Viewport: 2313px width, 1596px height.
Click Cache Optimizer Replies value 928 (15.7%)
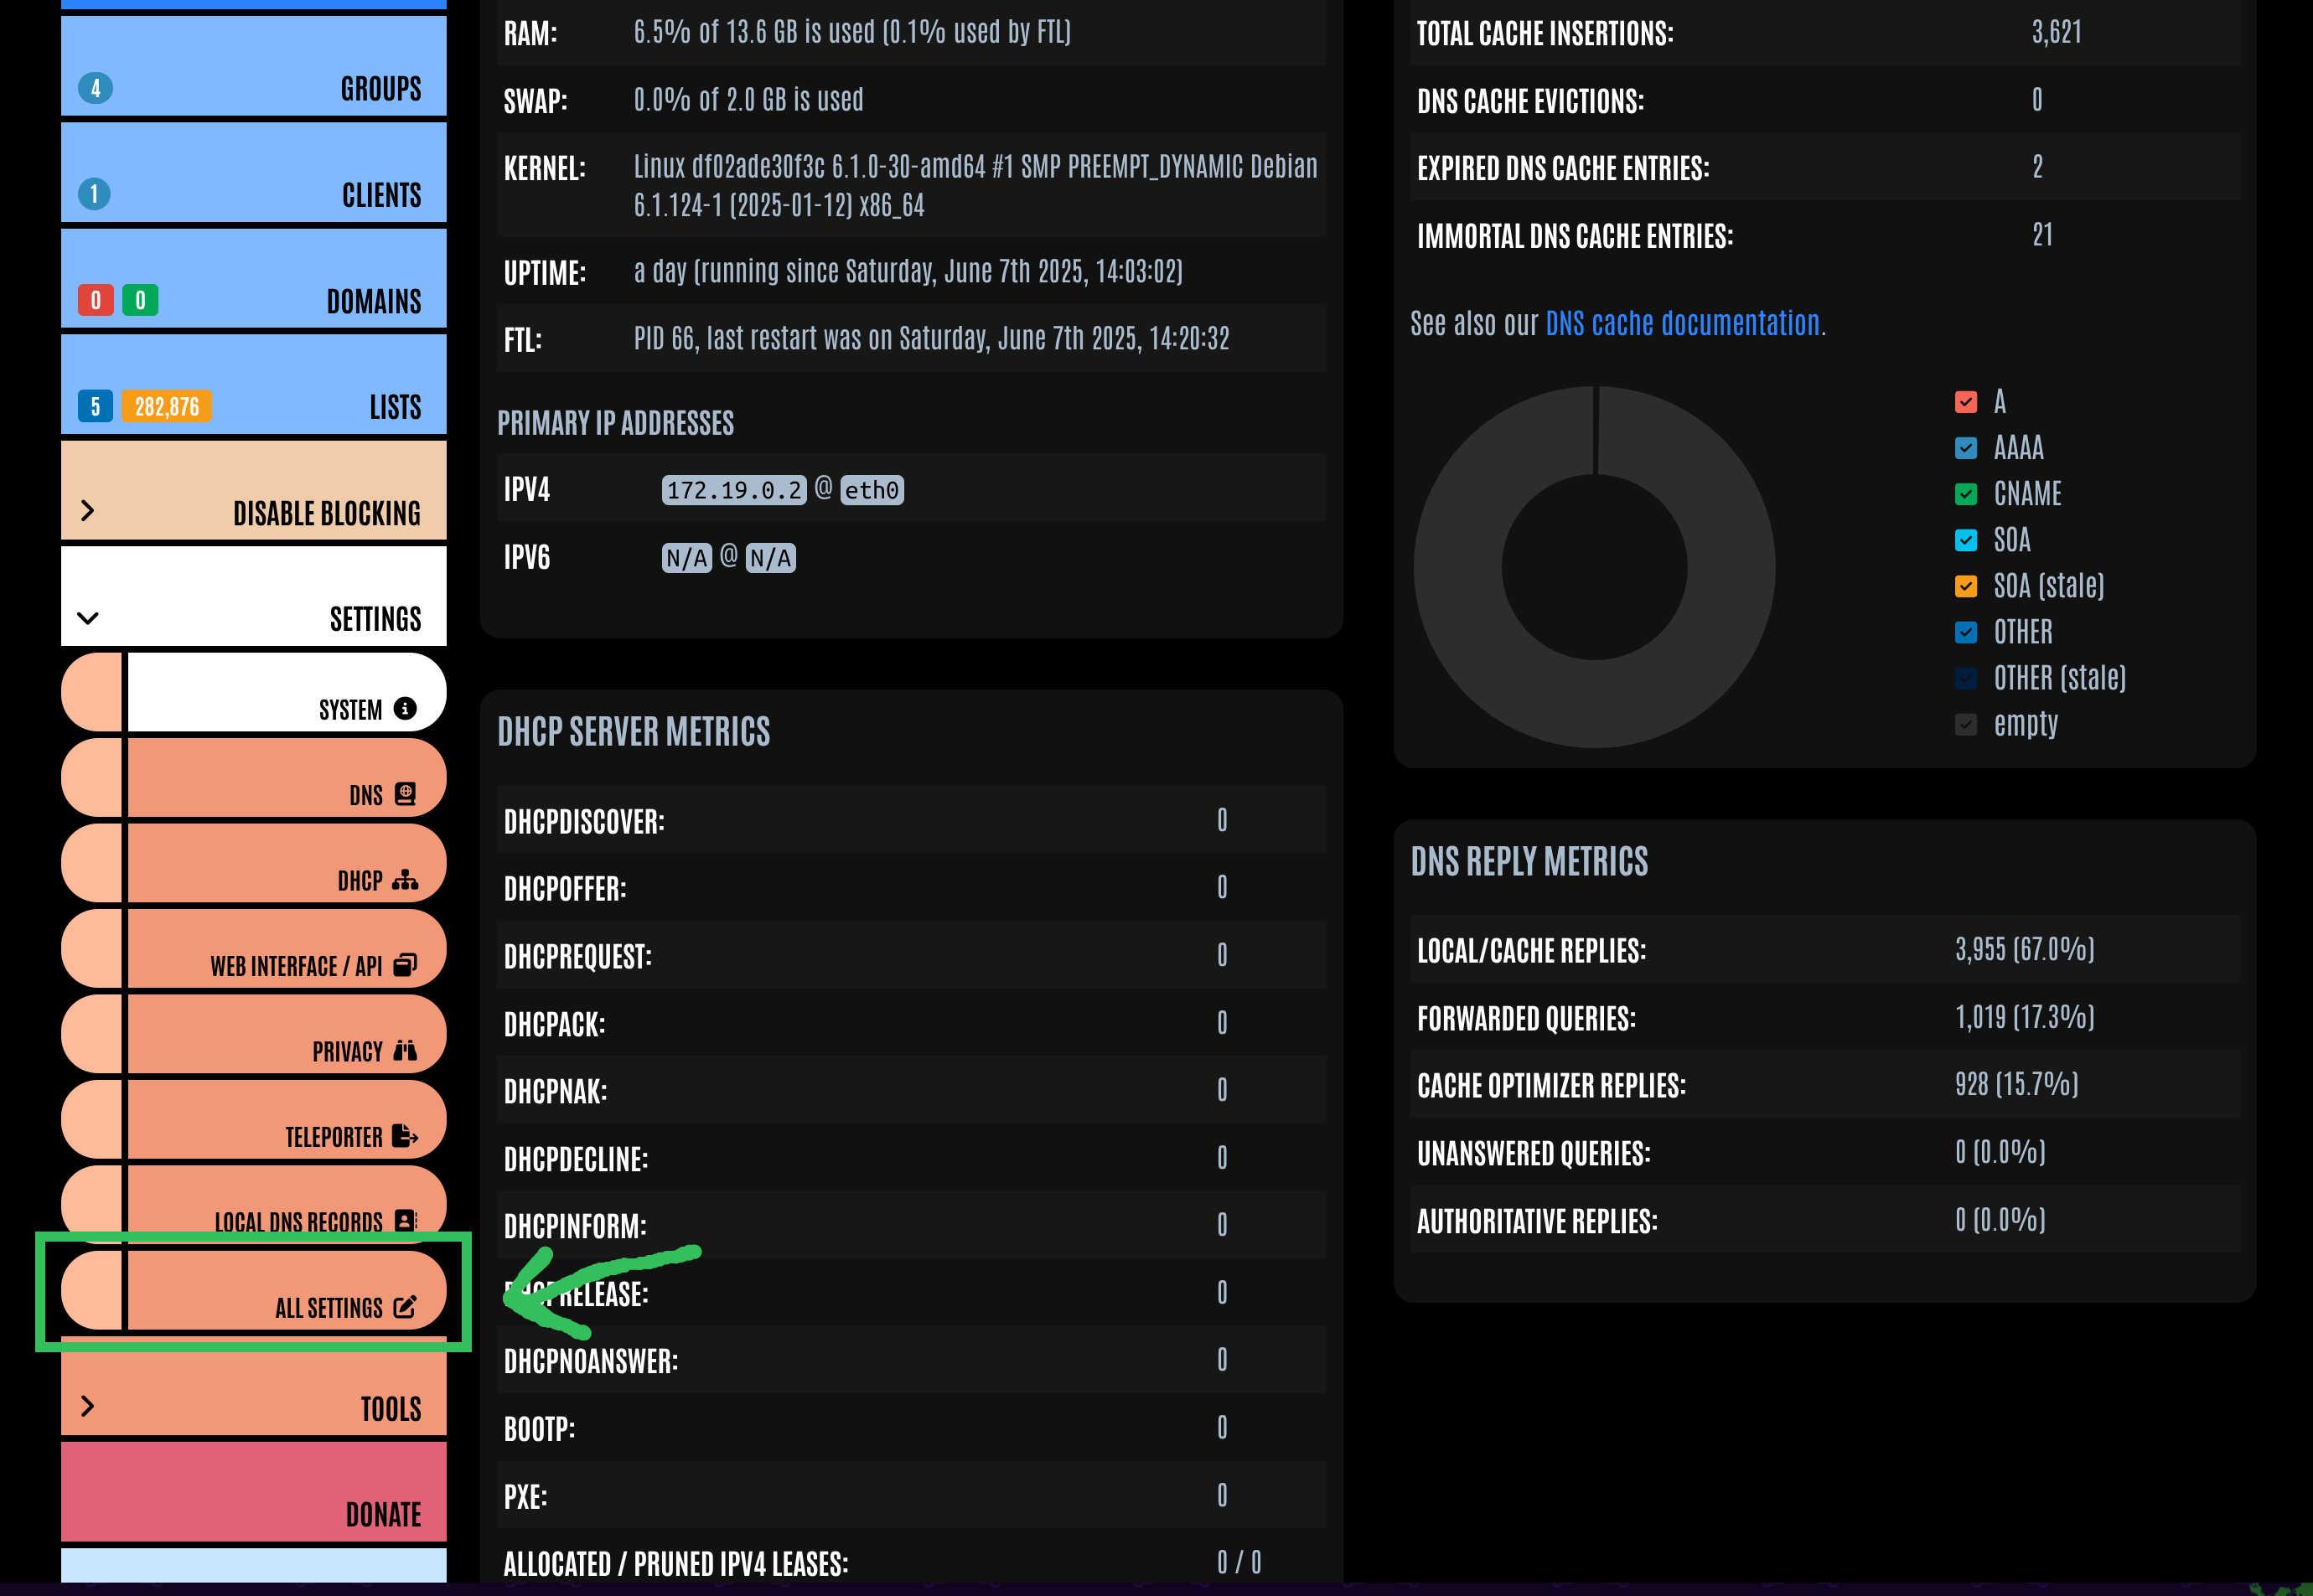[2016, 1084]
